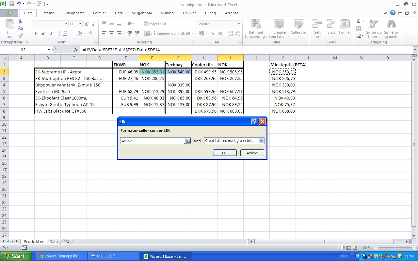Click the Lim inn paste icon
Image resolution: width=418 pixels, height=261 pixels.
click(9, 25)
